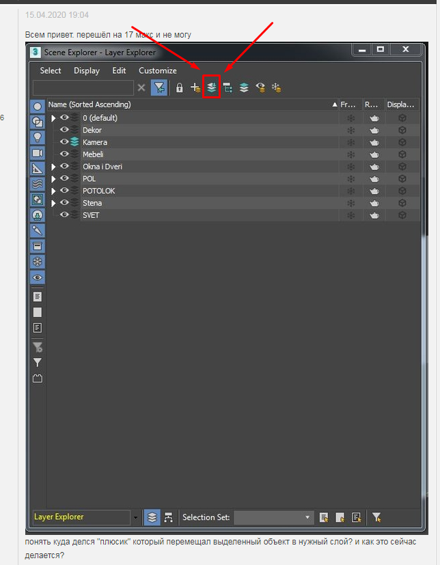
Task: Create a new layer with plus icon
Action: [195, 87]
